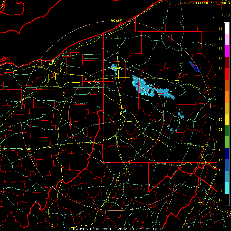This screenshot has height=231, width=231.
Task: Click the small cyan echo near map center
Action: click(x=125, y=111)
